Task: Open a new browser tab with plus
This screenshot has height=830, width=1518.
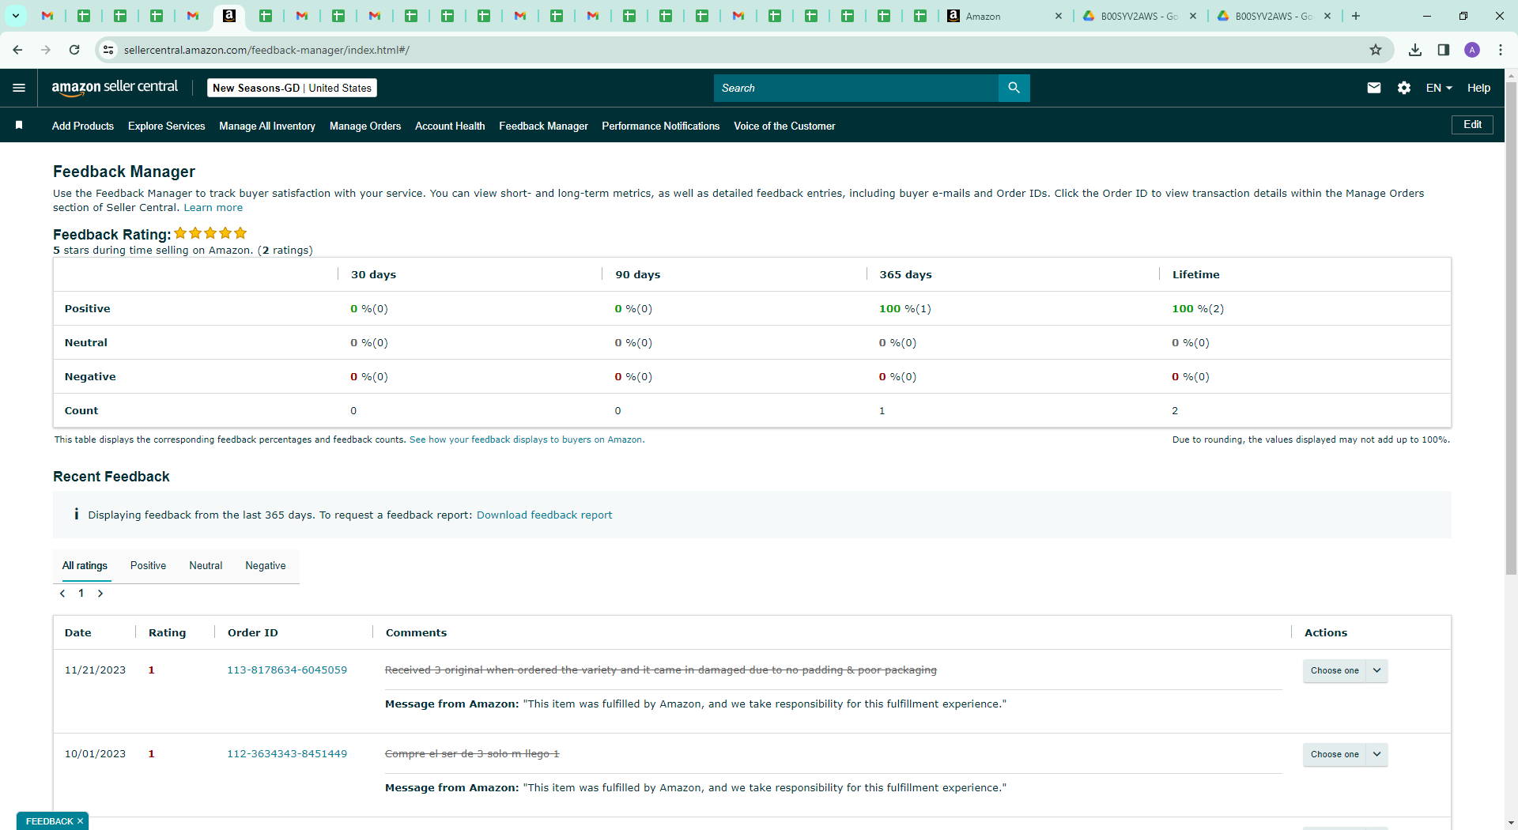Action: (1356, 16)
